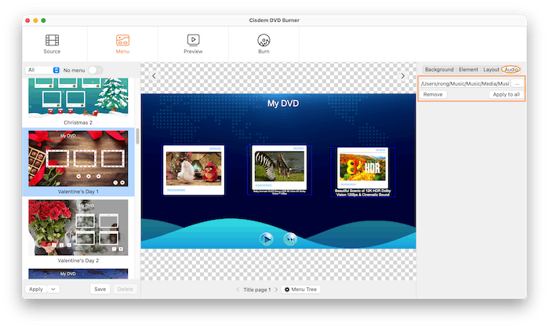Select the Valentine's Day 2 template thumbnail
Screen dimensions: 549x328
click(x=78, y=226)
